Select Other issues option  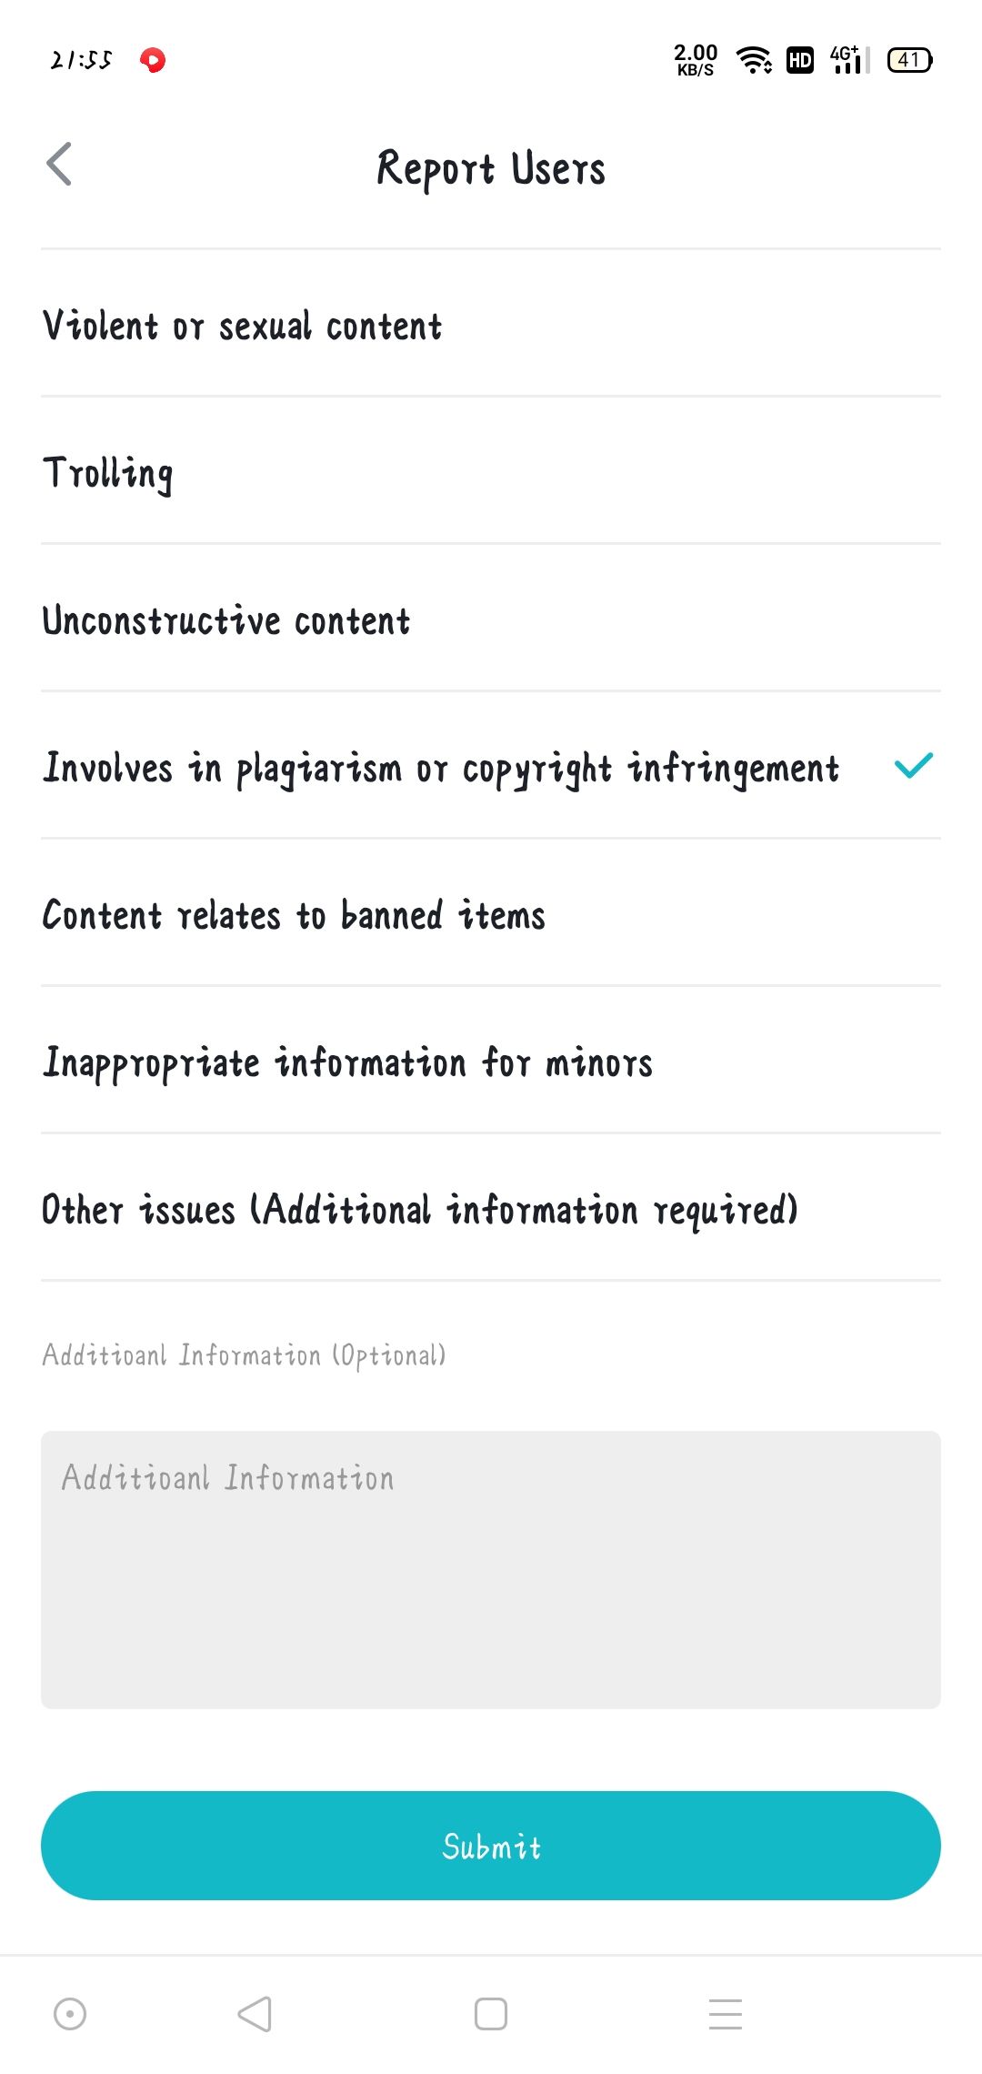coord(491,1208)
